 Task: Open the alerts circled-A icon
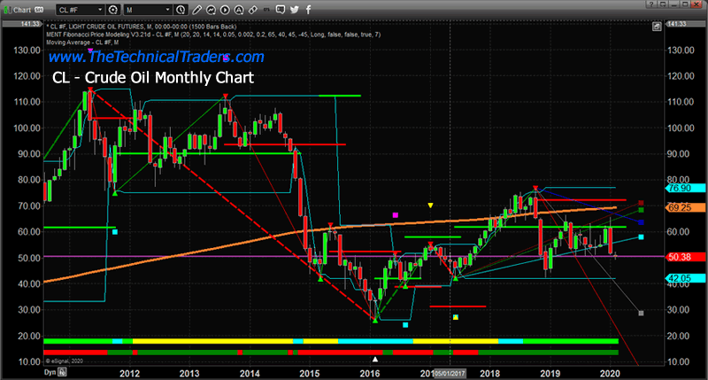click(239, 10)
